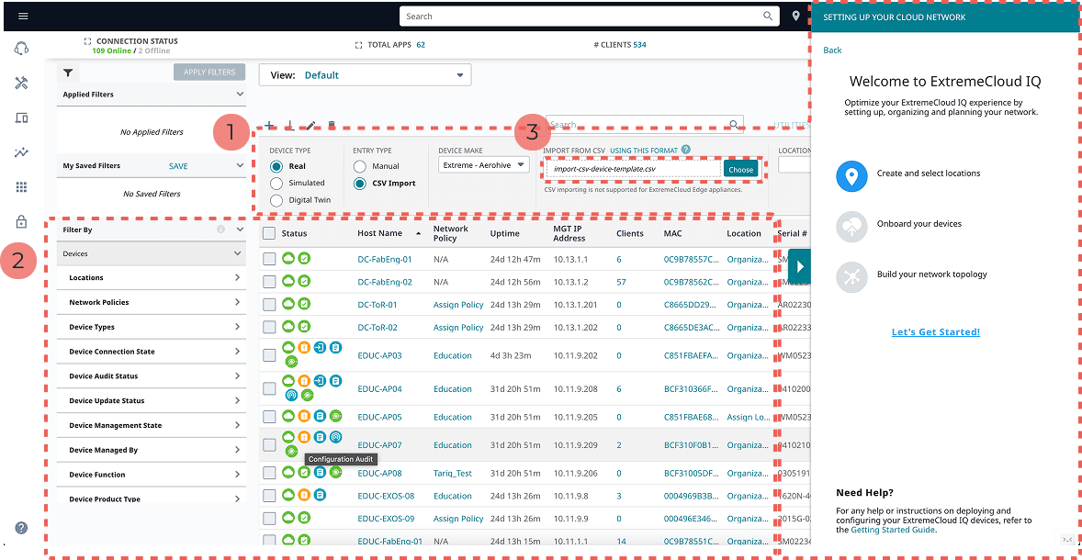This screenshot has width=1082, height=560.
Task: Open the devices sidebar icon
Action: click(21, 118)
